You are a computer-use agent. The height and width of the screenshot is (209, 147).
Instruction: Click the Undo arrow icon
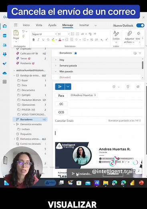click(24, 31)
